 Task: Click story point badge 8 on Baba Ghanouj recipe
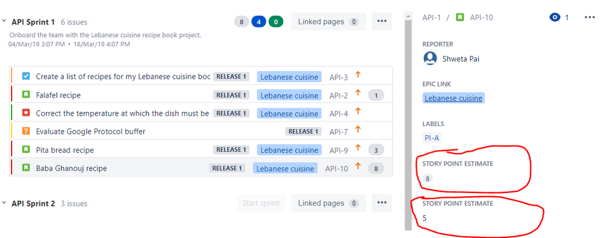376,169
